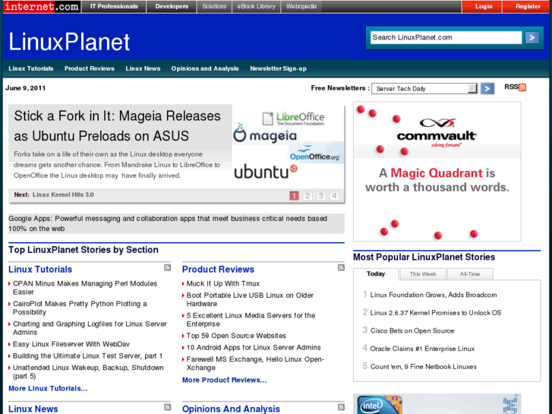Open Linux Foundation Grows, Adds Broadcom

(x=434, y=295)
